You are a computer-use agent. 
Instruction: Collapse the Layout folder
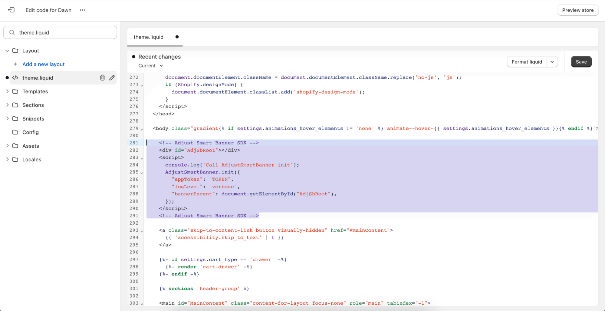point(7,51)
